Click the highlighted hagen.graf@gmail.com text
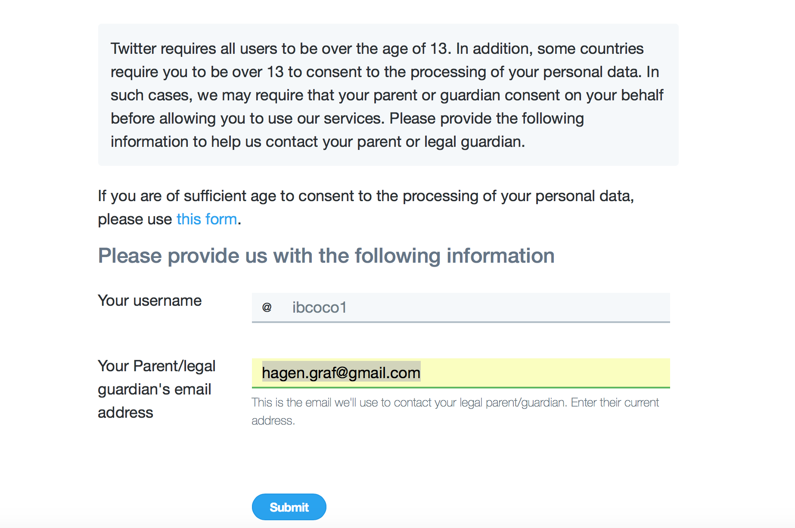Image resolution: width=795 pixels, height=528 pixels. 341,373
